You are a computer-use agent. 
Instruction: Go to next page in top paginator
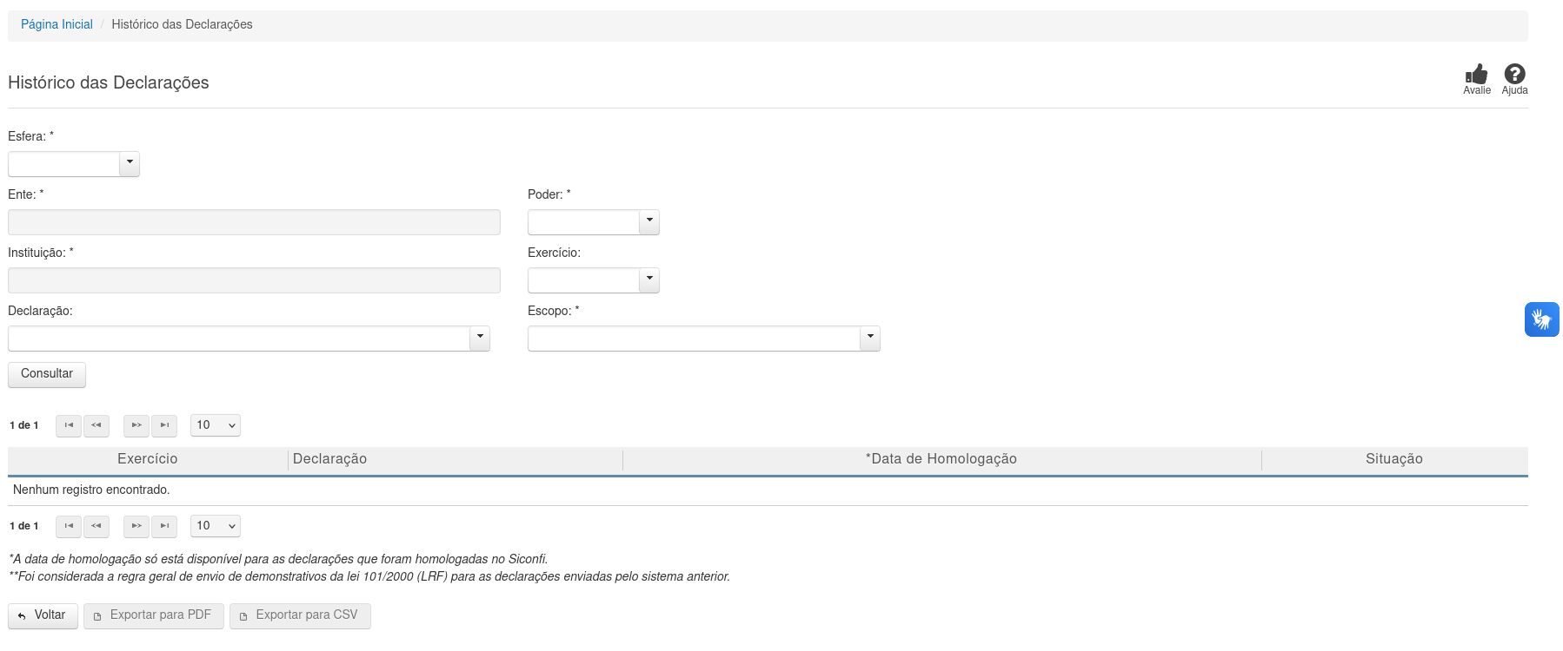pyautogui.click(x=136, y=425)
